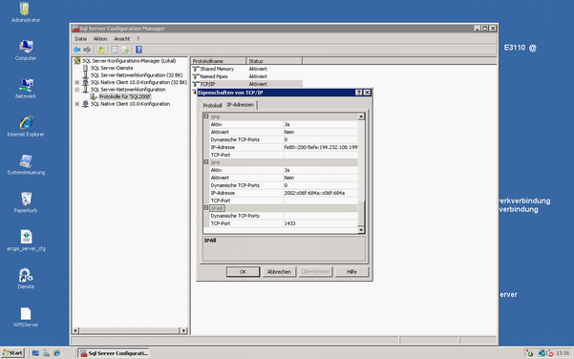
Task: Expand the last SQL Native Client 10.0-Konfiguration node
Action: click(x=76, y=104)
